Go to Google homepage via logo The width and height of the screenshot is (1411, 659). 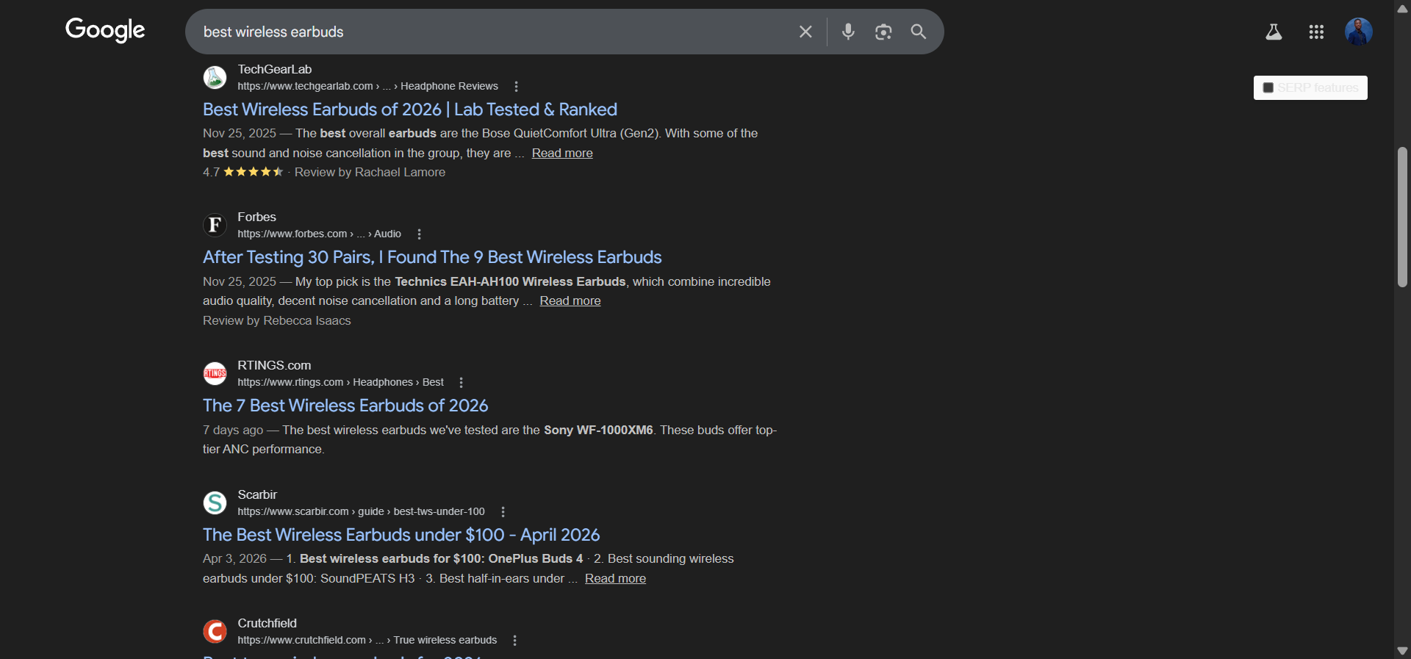click(105, 30)
